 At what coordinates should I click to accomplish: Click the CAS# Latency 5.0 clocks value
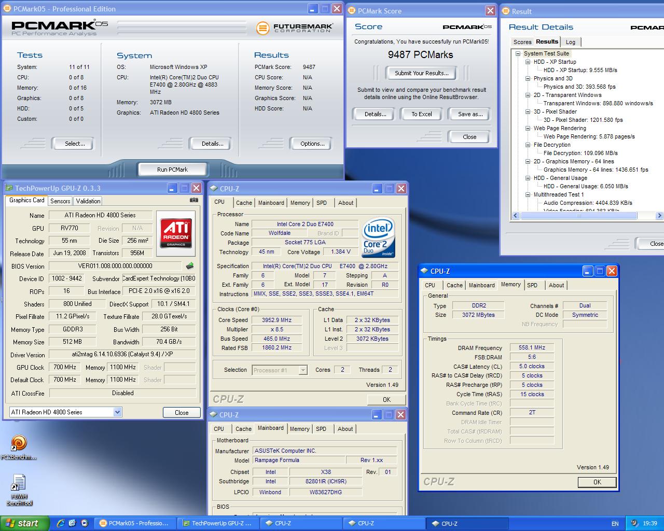[x=532, y=366]
